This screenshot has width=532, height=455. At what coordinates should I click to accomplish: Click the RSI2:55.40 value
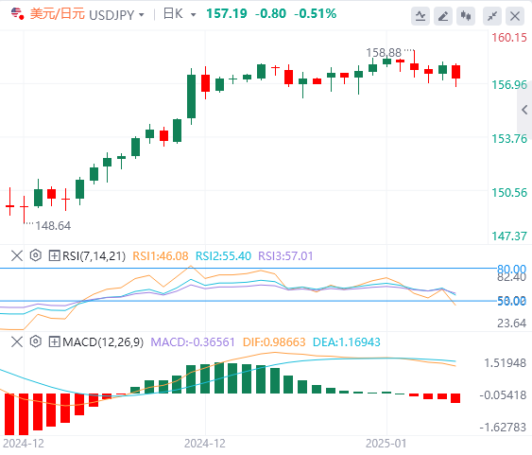[223, 256]
